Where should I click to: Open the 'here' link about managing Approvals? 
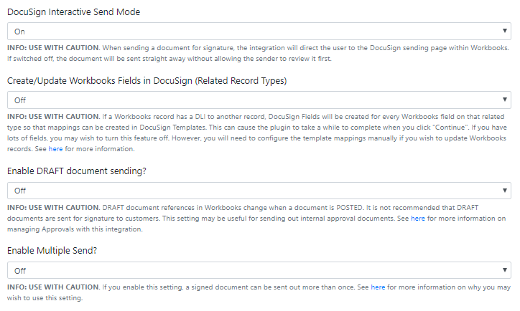tap(418, 219)
